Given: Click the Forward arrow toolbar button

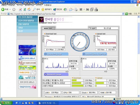Looking at the screenshot, I should pos(14,10).
